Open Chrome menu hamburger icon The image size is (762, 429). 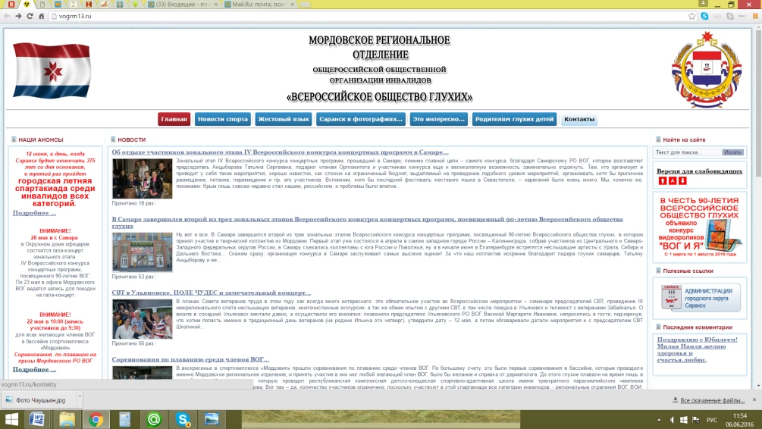[755, 16]
